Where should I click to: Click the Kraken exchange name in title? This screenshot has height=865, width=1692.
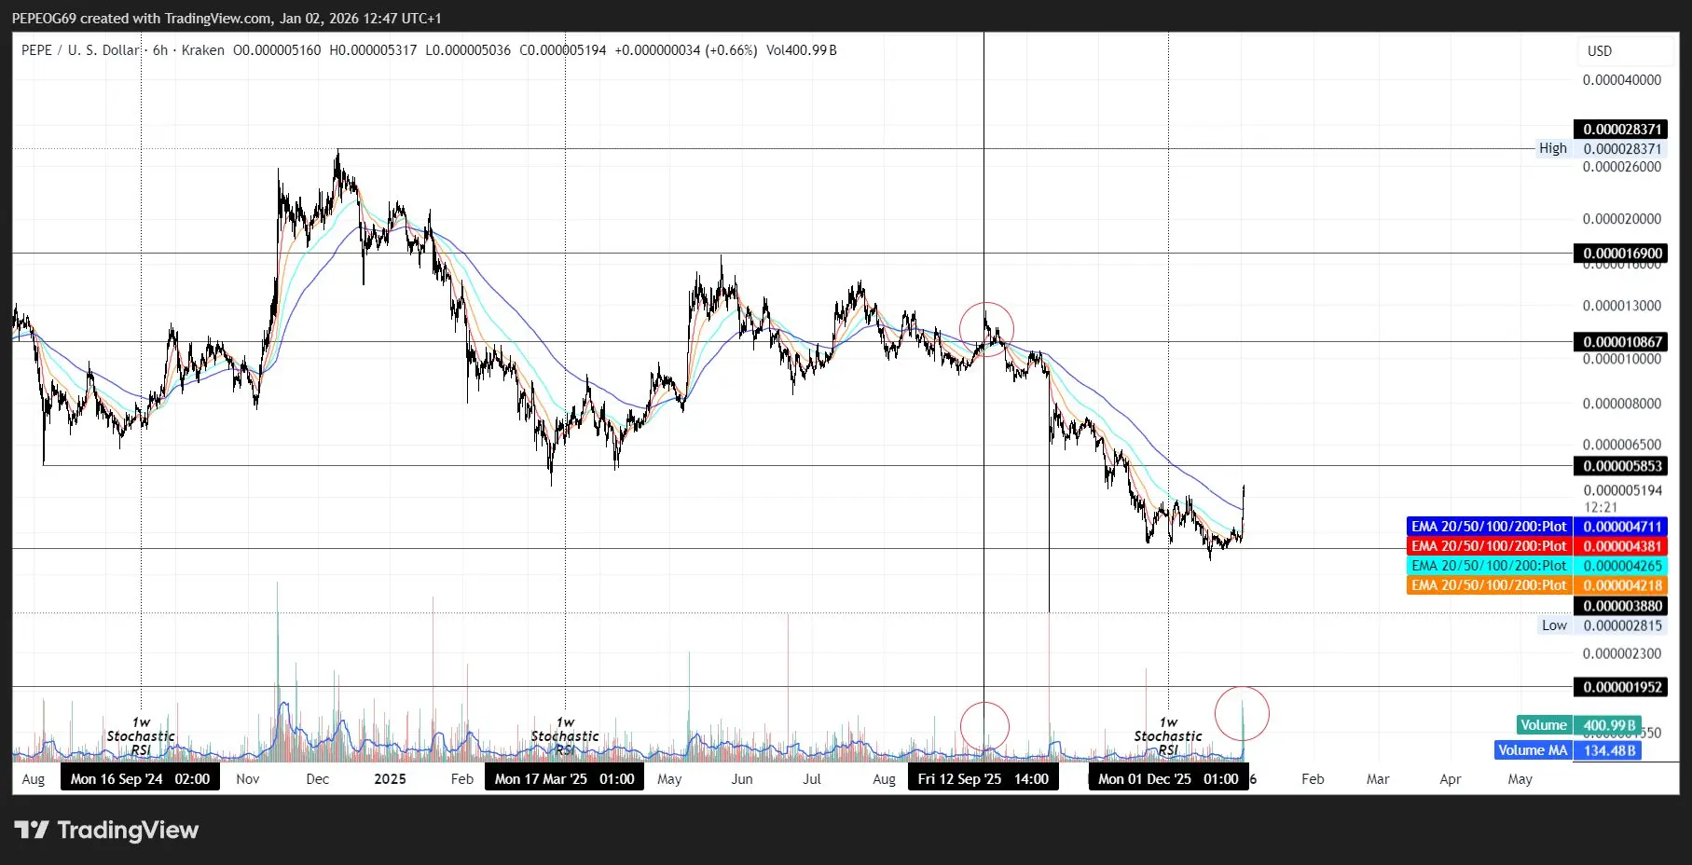[x=203, y=50]
